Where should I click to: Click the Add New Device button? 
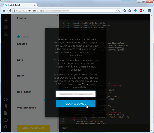(33, 128)
